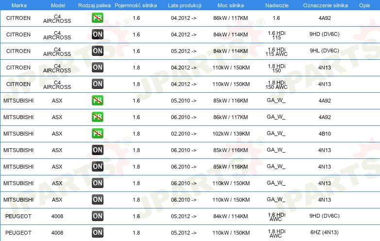Click the 84kW / 114KM cell in the 9HL (DV6C) row

click(x=230, y=51)
